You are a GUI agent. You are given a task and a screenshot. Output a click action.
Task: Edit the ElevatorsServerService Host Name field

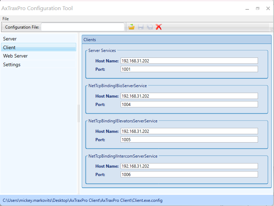point(189,131)
